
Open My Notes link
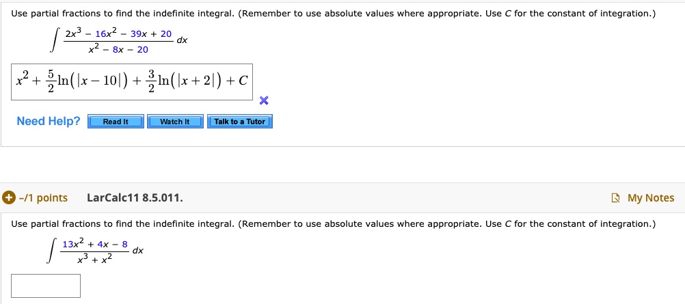[651, 197]
